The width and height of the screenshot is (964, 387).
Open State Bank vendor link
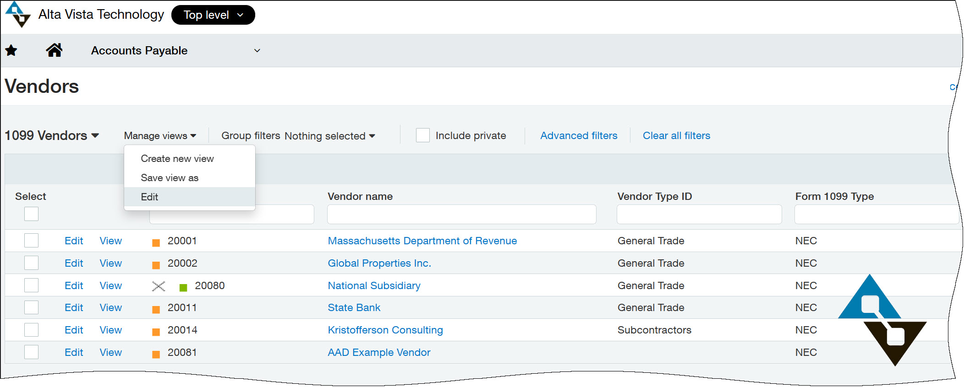coord(354,307)
